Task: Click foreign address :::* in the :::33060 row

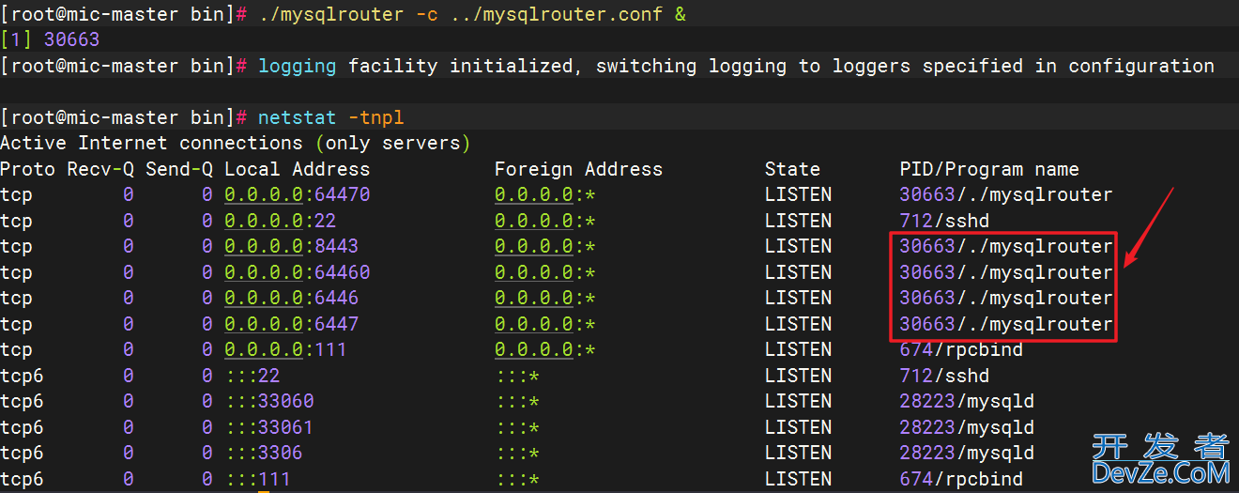Action: tap(517, 401)
